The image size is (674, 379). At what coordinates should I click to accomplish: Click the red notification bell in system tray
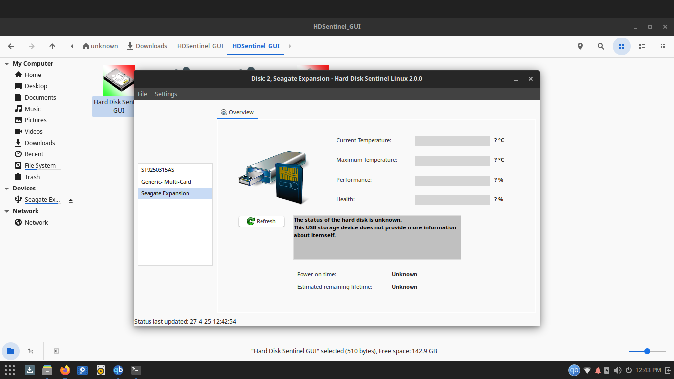point(598,370)
